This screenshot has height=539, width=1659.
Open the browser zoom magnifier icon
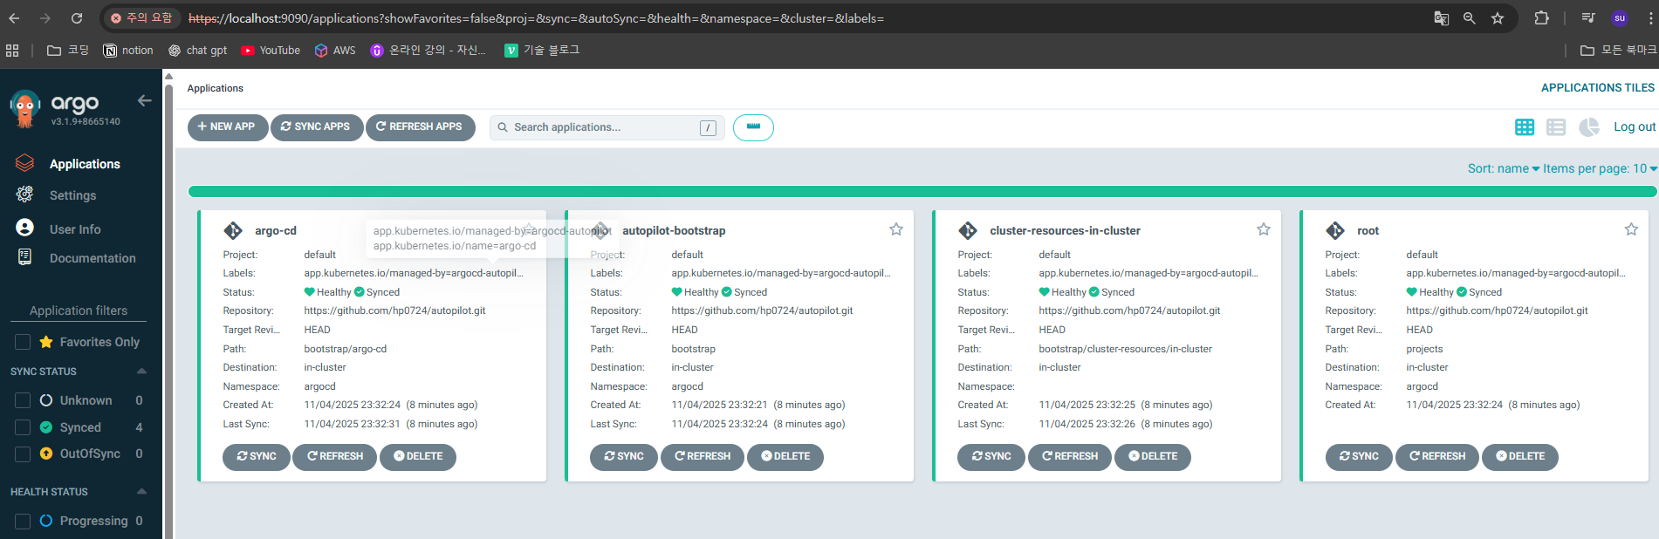click(x=1470, y=18)
